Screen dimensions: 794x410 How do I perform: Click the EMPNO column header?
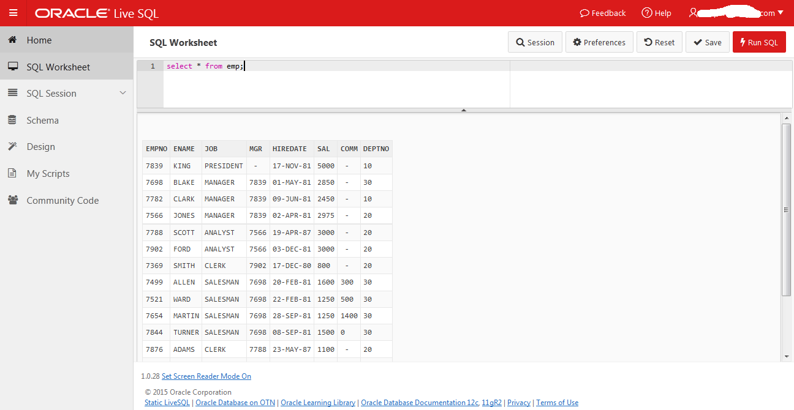[x=156, y=149]
